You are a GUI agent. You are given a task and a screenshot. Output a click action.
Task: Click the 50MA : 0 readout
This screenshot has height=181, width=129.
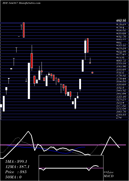(x=13, y=177)
